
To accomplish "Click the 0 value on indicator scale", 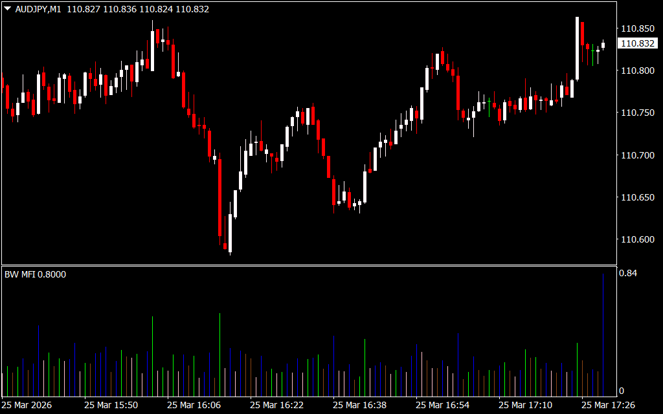I will pos(622,391).
